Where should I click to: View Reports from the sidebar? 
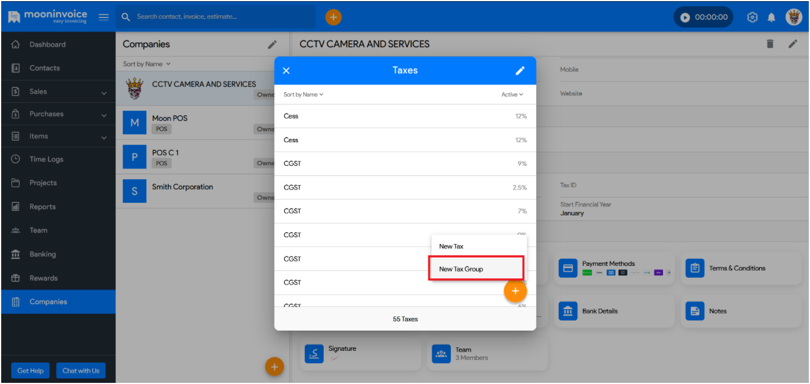(x=58, y=207)
